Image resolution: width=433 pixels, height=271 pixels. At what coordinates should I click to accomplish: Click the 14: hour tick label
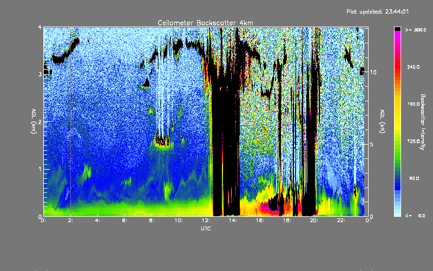click(233, 221)
